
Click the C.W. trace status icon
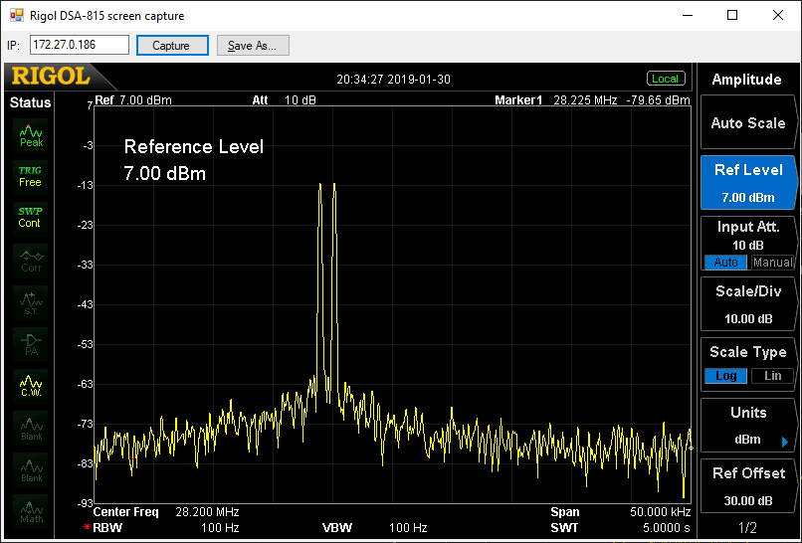click(x=31, y=386)
